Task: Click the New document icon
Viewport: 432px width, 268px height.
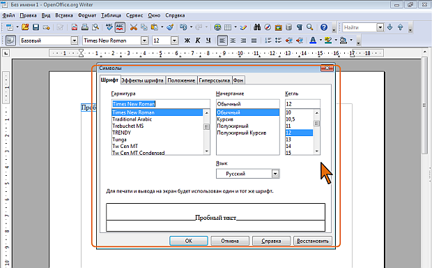Action: click(10, 27)
